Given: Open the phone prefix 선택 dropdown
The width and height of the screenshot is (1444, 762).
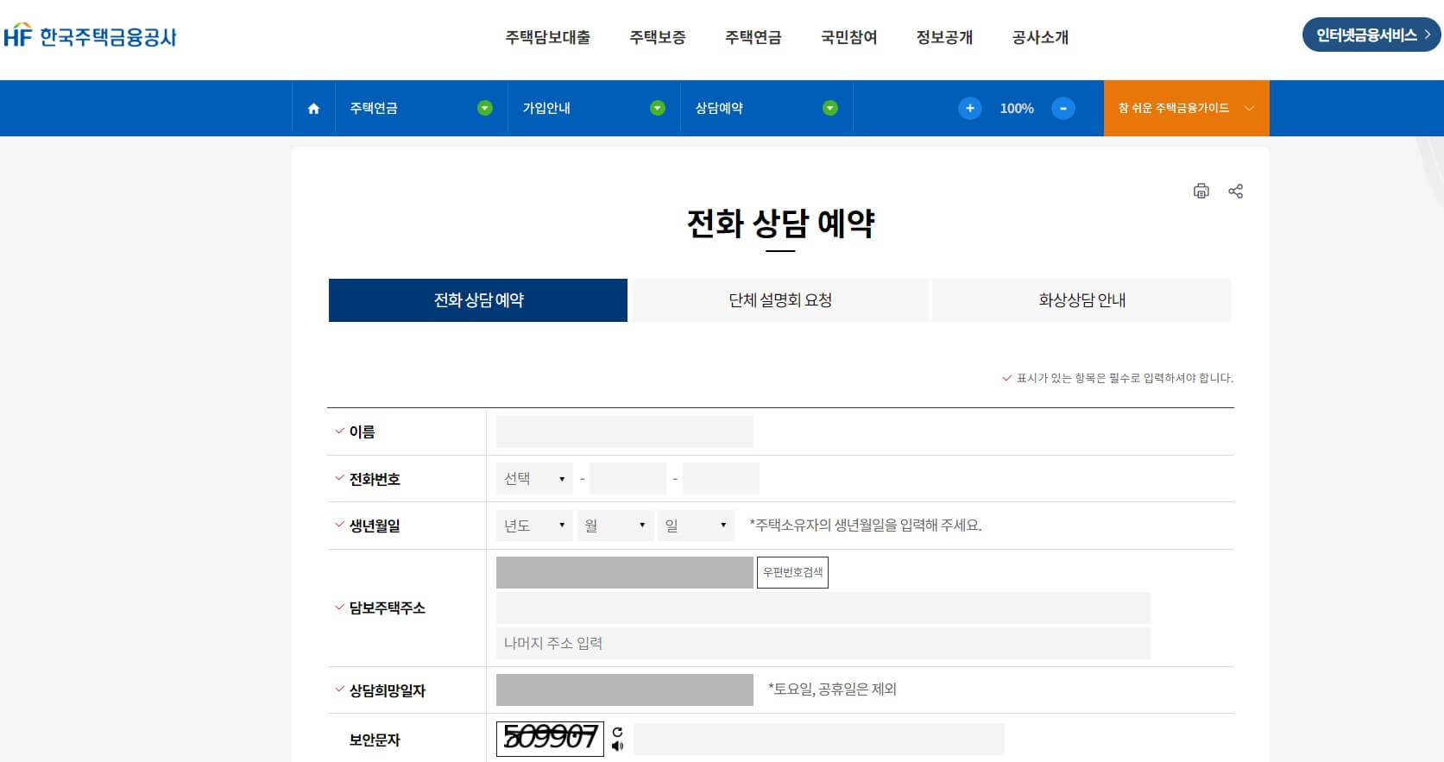Looking at the screenshot, I should click(534, 479).
